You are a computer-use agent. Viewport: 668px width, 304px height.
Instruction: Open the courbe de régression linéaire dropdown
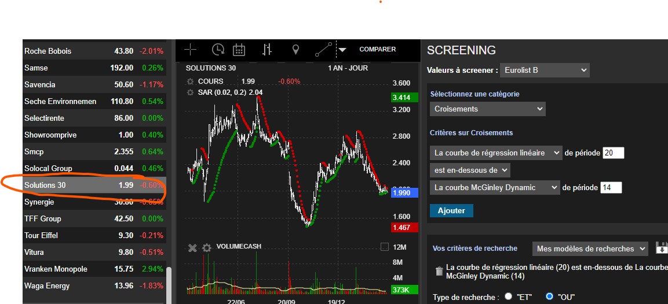pos(496,153)
